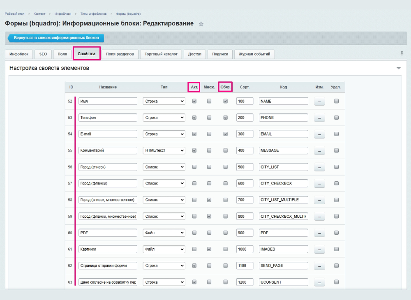This screenshot has height=300, width=411.
Task: Select the Свойства tab
Action: point(86,54)
